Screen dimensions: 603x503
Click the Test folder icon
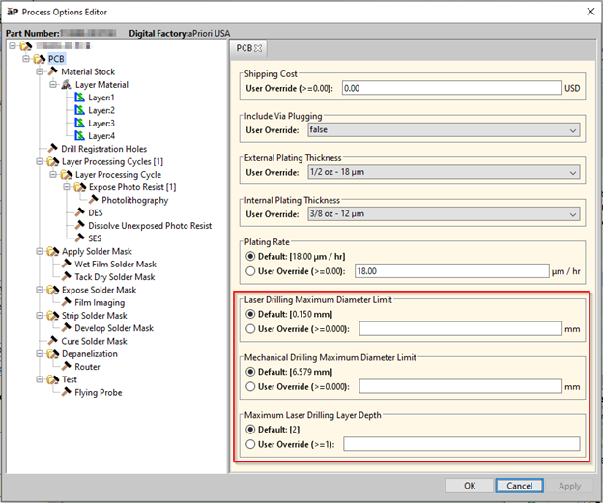click(x=53, y=379)
